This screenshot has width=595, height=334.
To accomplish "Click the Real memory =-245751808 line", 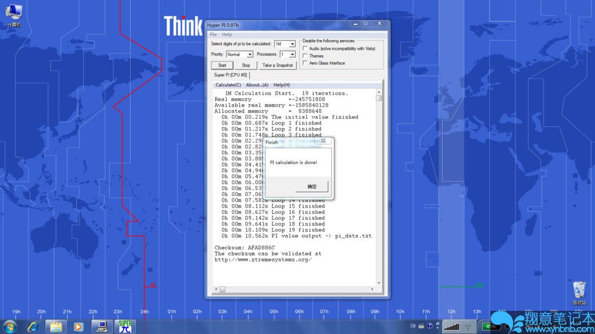I will (270, 99).
